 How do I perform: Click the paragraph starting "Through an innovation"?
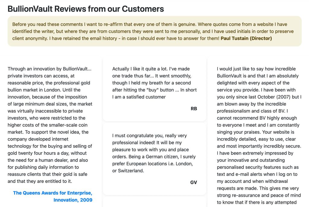point(50,125)
